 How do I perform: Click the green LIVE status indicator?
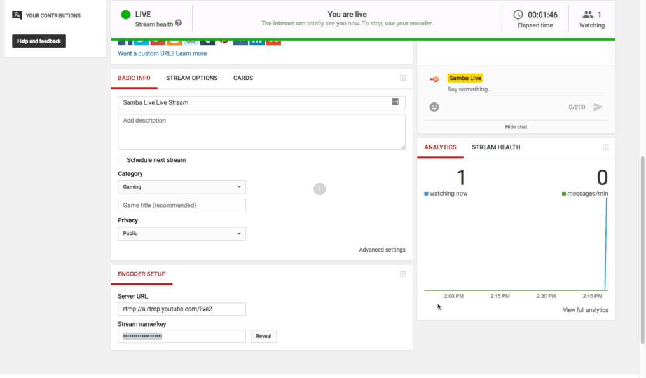coord(126,15)
